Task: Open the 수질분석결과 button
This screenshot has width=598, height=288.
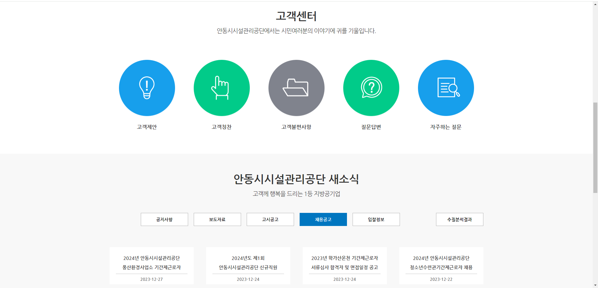Action: 460,219
